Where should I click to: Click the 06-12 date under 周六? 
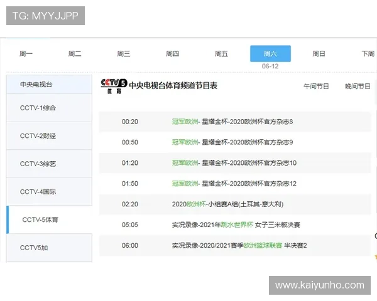pos(270,66)
